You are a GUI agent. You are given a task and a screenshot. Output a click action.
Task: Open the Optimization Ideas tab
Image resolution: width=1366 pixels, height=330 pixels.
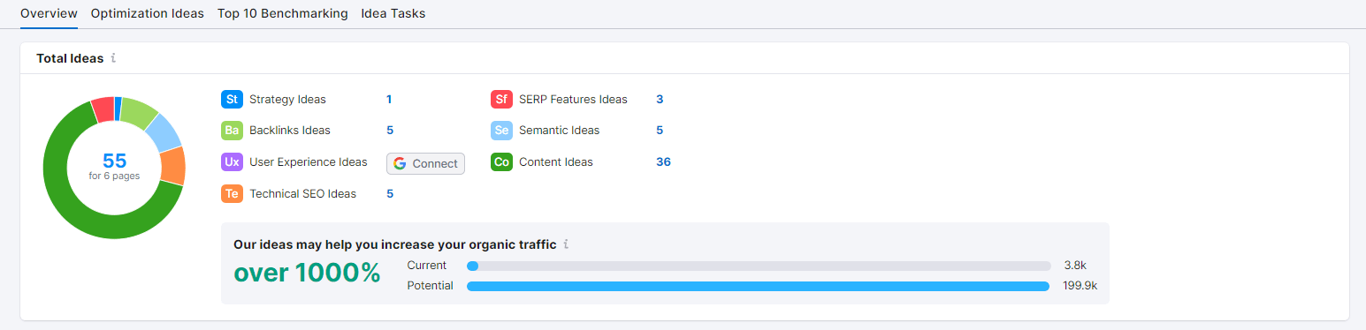coord(148,13)
